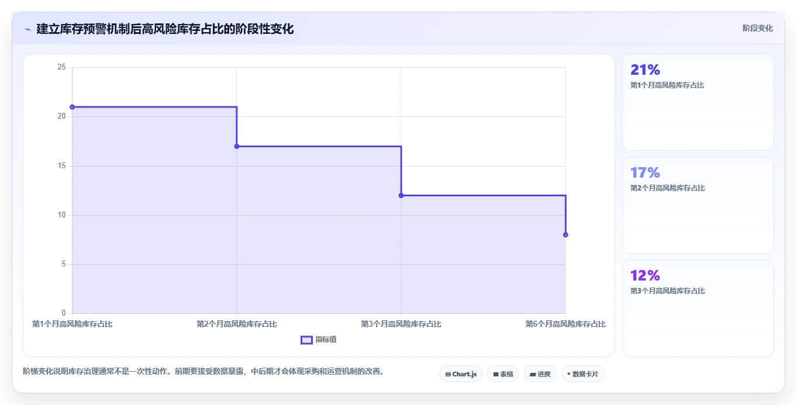Screen dimensions: 797x405
Task: Click the 进度 tag
Action: point(540,374)
